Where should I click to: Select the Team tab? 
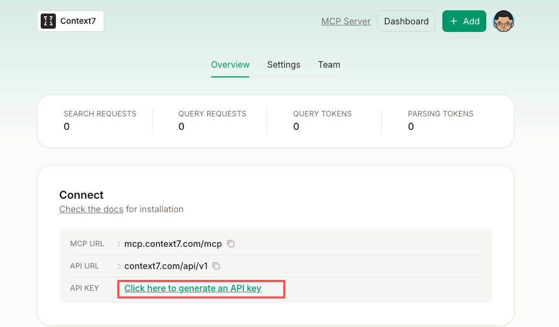(329, 64)
